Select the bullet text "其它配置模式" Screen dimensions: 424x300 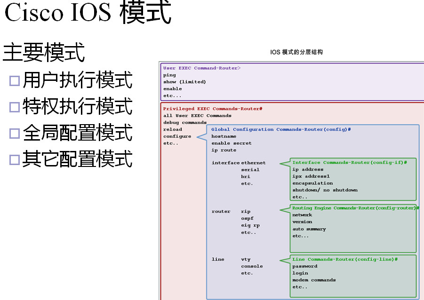[78, 158]
